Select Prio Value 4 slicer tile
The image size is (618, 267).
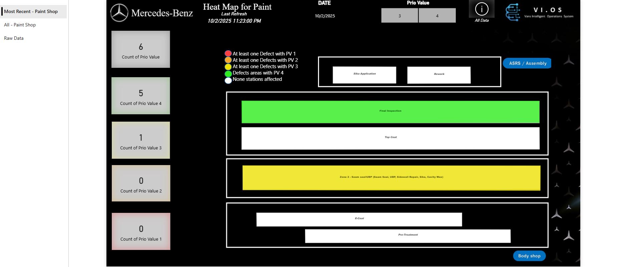click(x=437, y=16)
